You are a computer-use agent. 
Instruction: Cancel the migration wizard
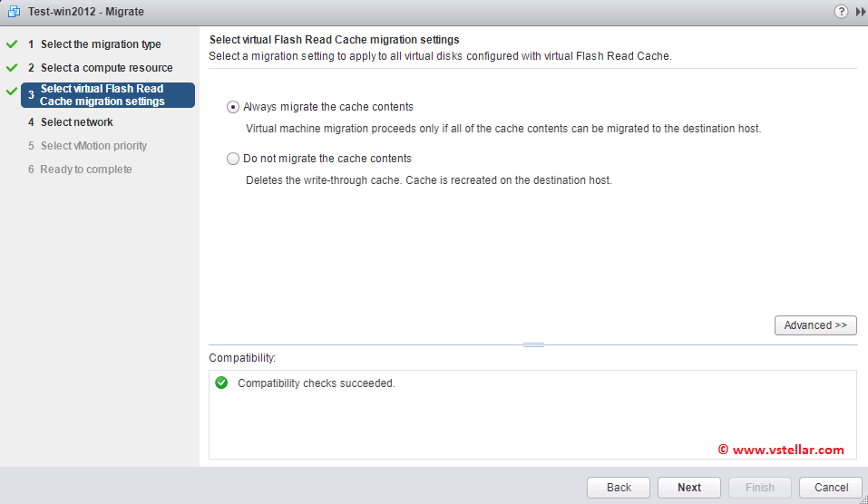point(831,488)
